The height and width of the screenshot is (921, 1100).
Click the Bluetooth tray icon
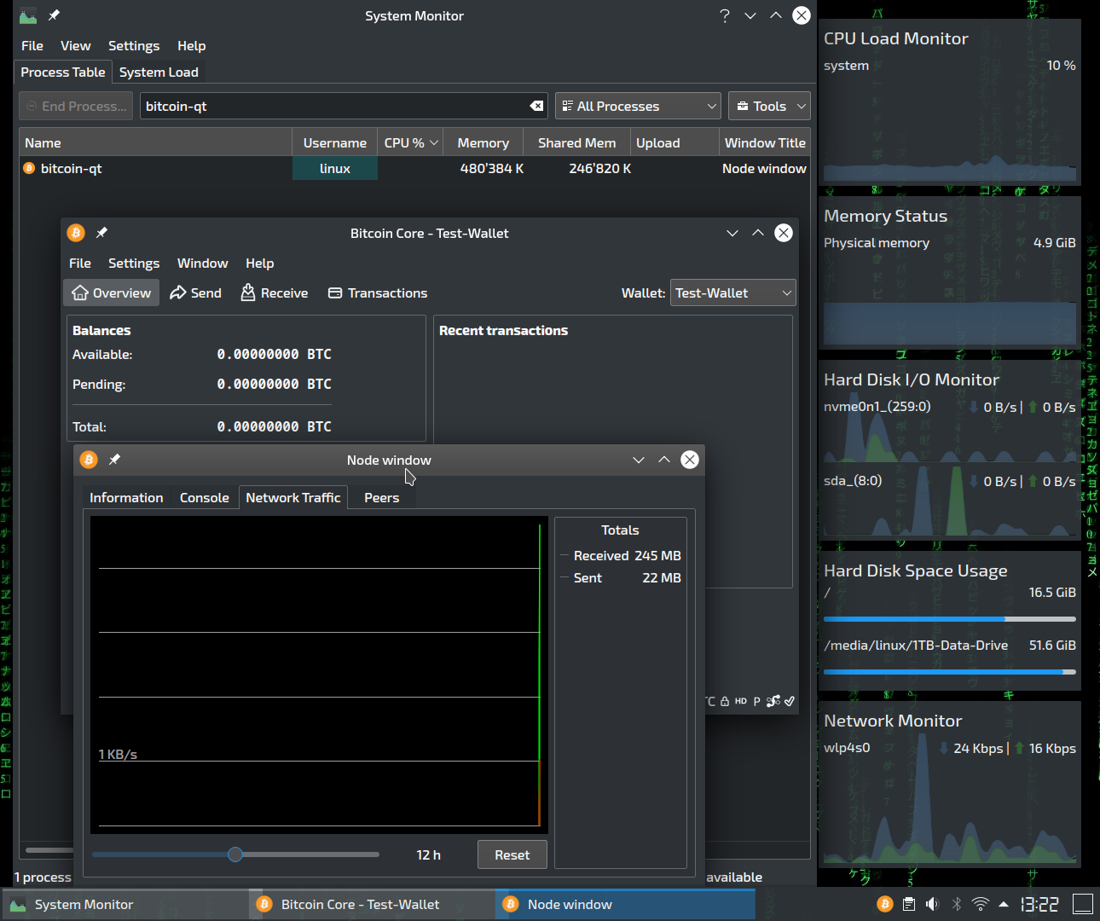956,904
